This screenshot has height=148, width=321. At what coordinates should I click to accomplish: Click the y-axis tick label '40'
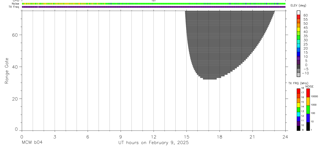click(15, 67)
